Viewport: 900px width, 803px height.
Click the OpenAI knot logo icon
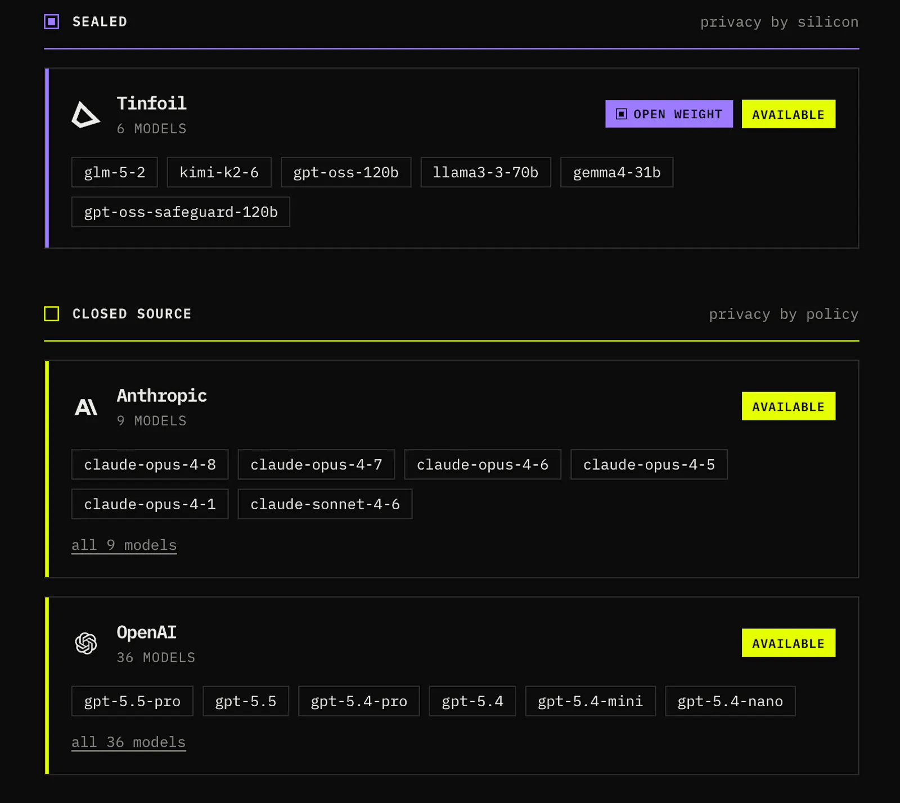point(86,643)
